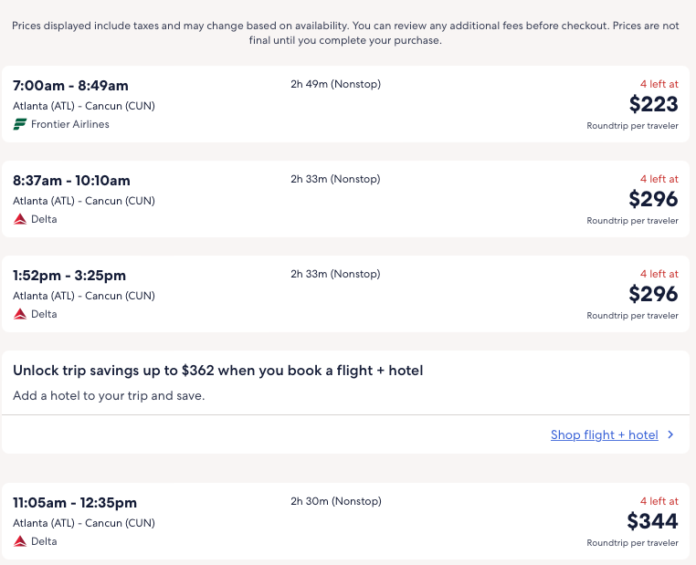Click the Unlock trip savings up to $362 heading

coord(217,371)
